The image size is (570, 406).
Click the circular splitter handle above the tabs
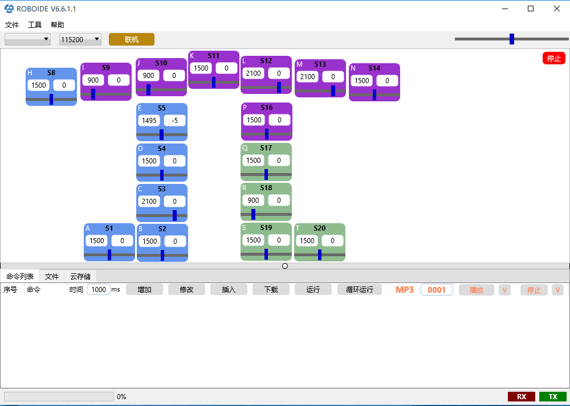click(x=285, y=266)
